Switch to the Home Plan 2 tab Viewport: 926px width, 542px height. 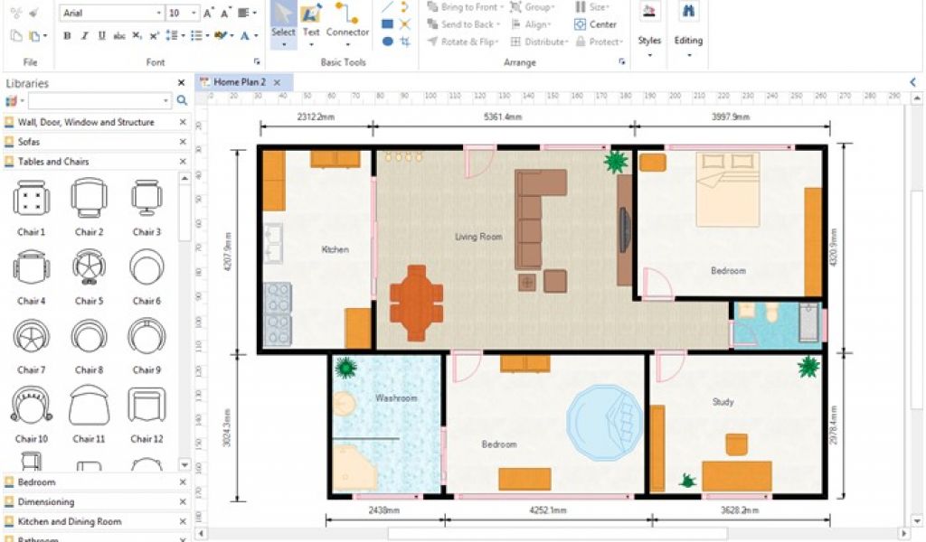(239, 82)
